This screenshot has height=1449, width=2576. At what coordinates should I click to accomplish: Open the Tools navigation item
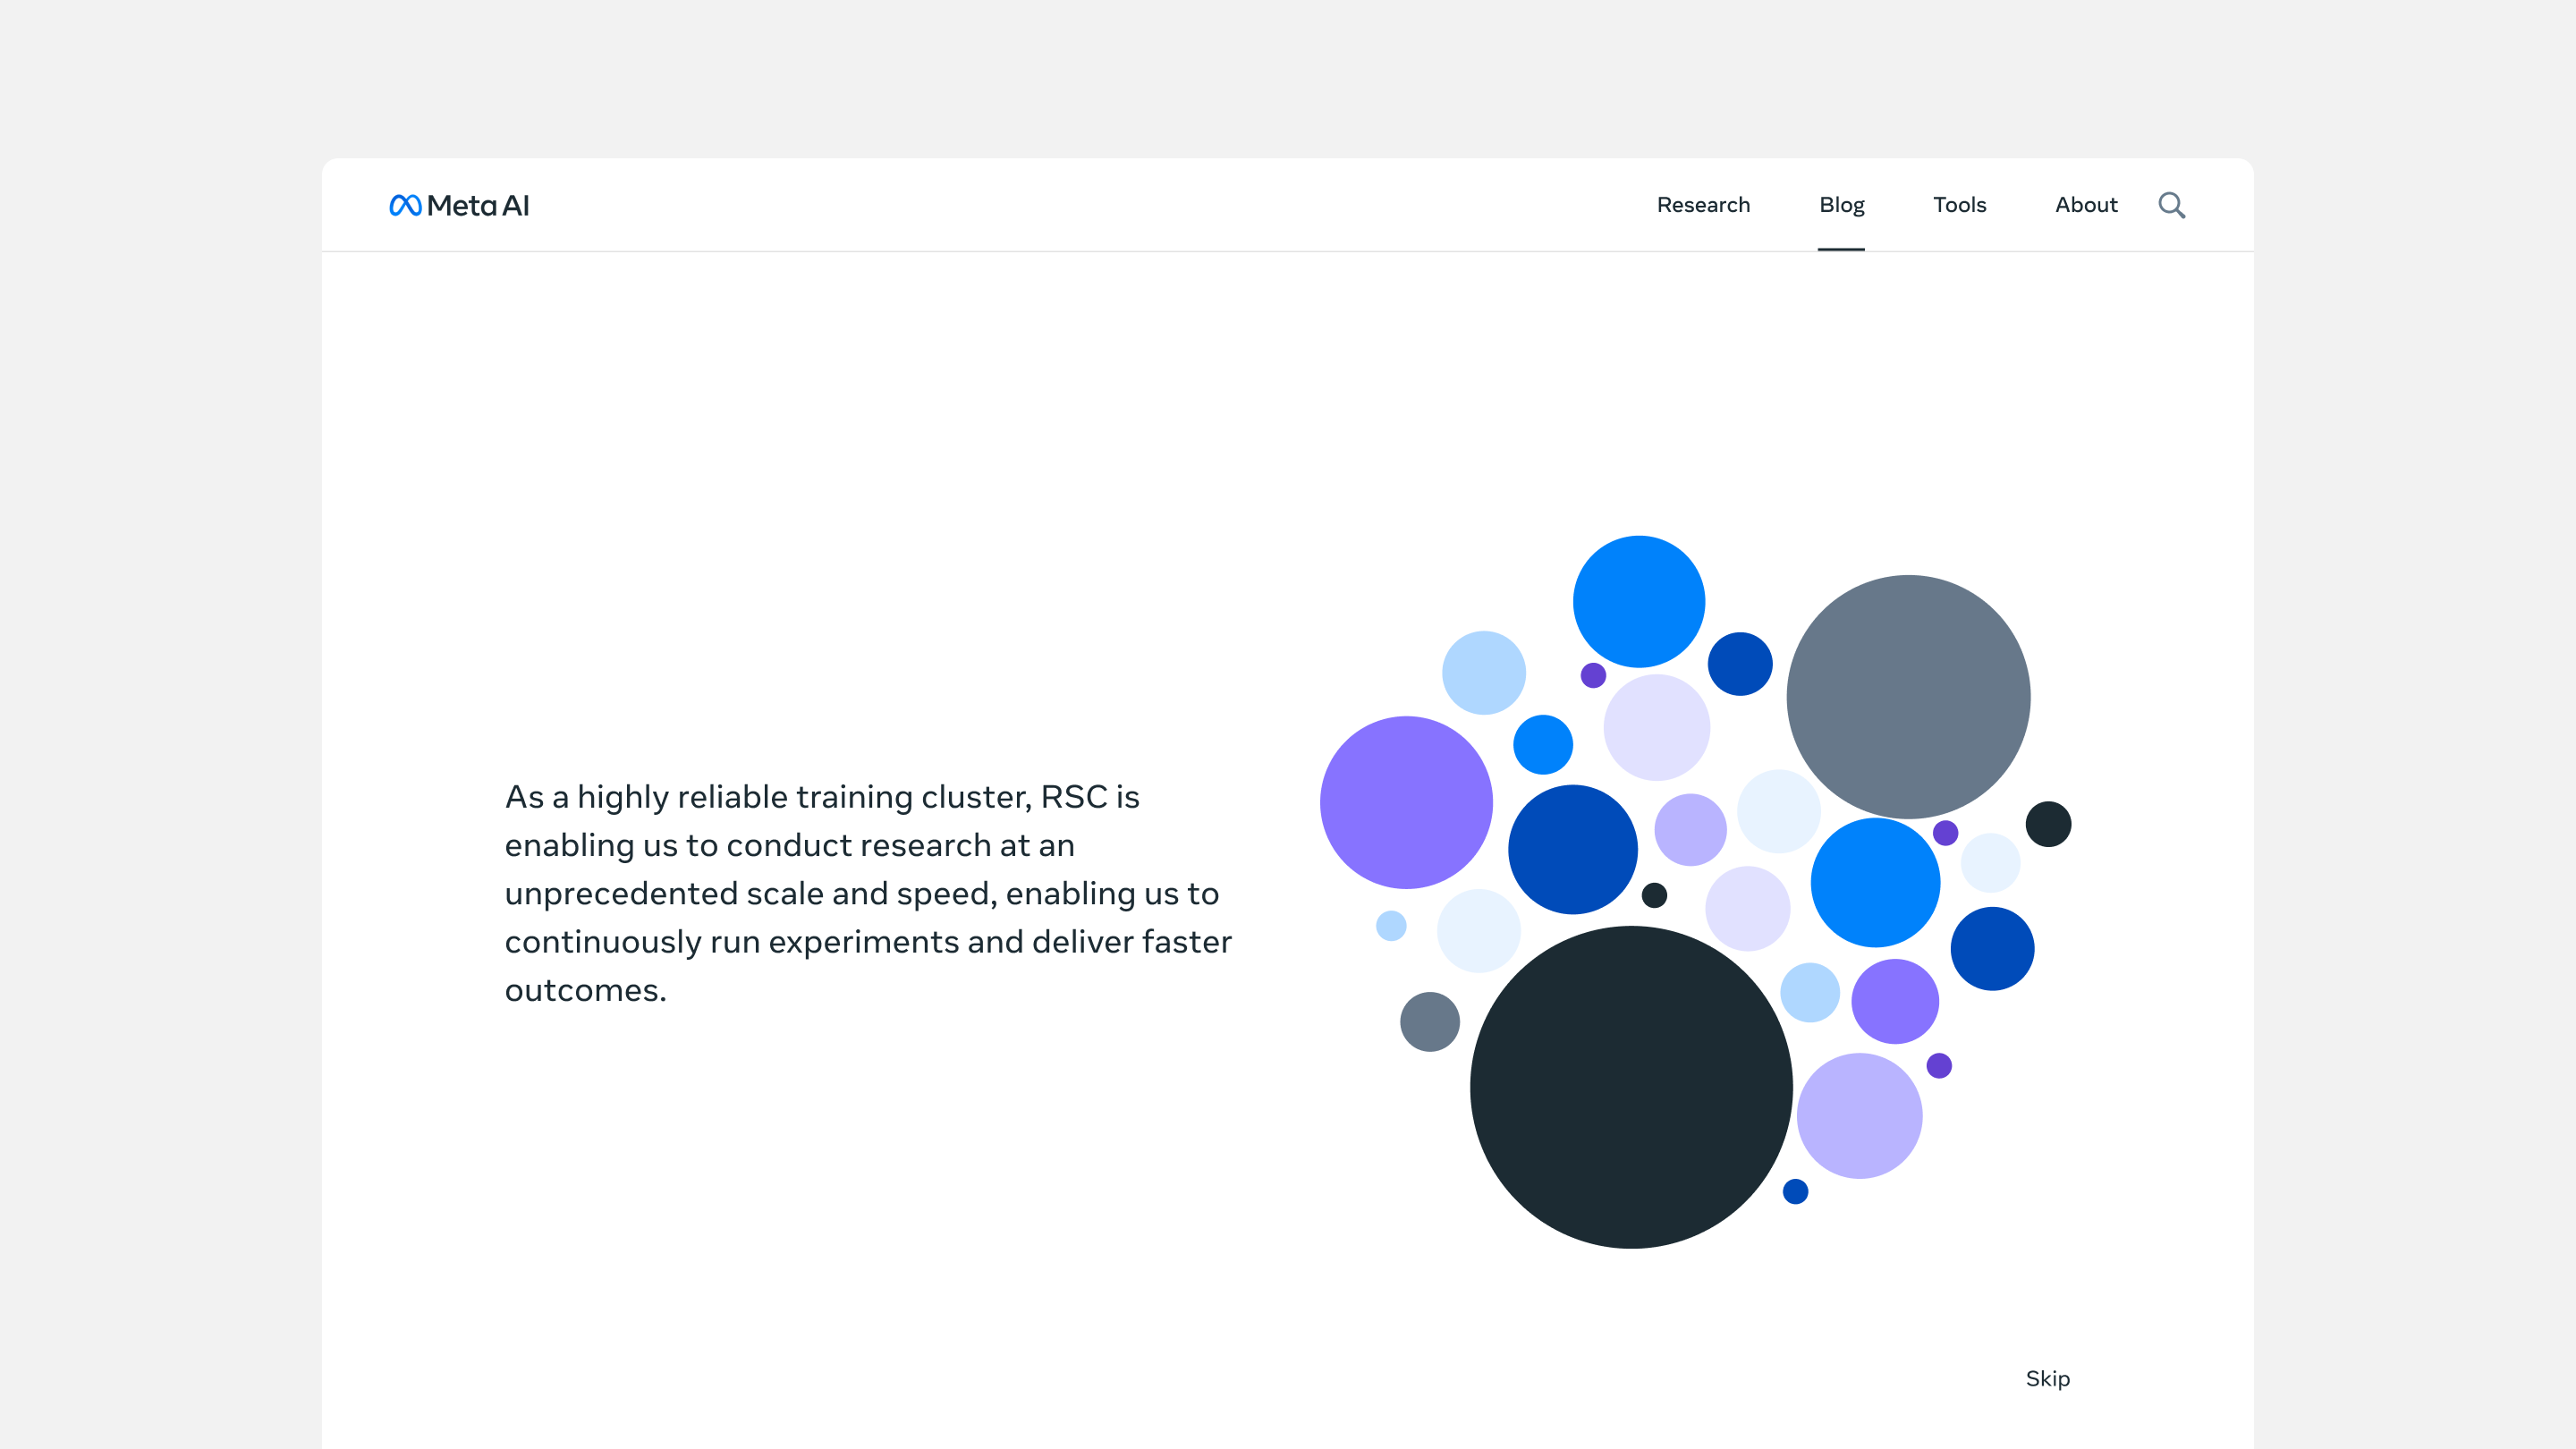(x=1959, y=205)
